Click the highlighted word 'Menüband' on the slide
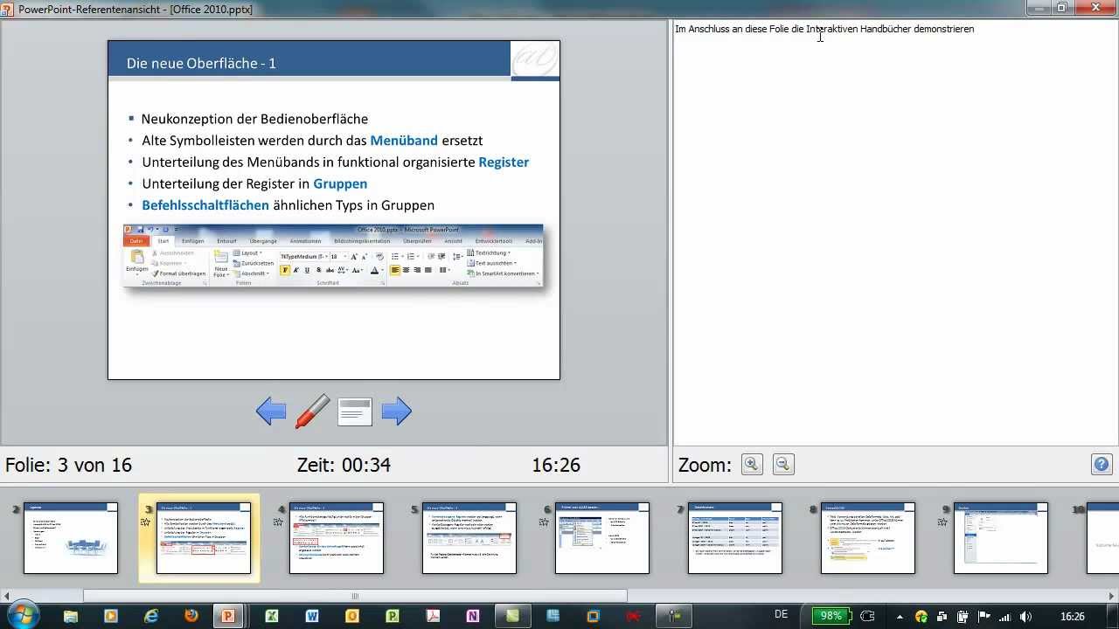The width and height of the screenshot is (1119, 629). point(404,140)
